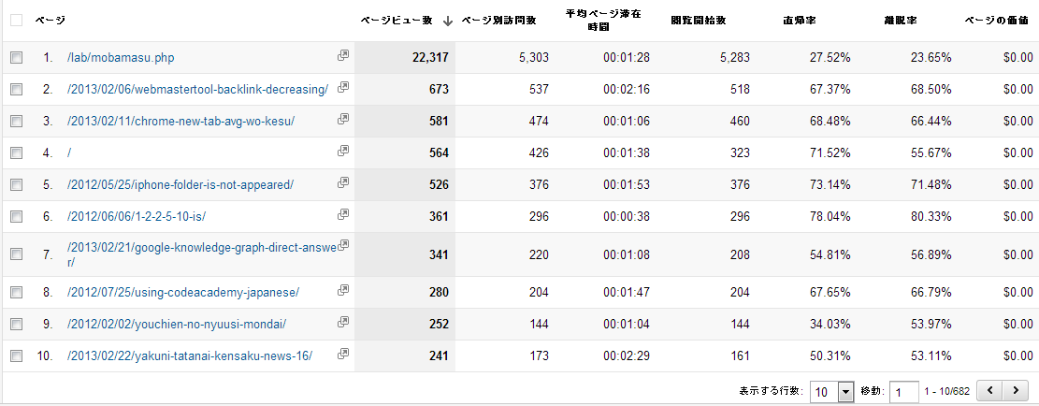This screenshot has width=1039, height=406.
Task: Sort by ページビュー数 column header arrow
Action: pos(448,21)
